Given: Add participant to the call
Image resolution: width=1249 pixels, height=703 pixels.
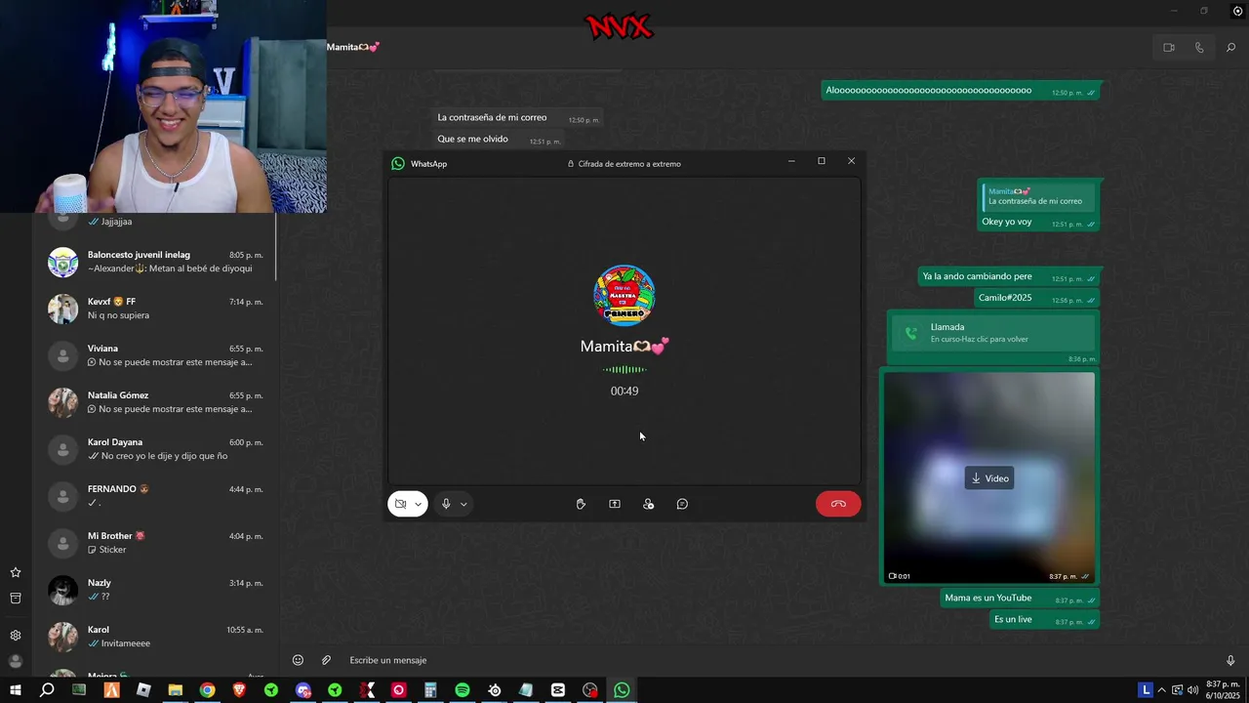Looking at the screenshot, I should pos(649,504).
